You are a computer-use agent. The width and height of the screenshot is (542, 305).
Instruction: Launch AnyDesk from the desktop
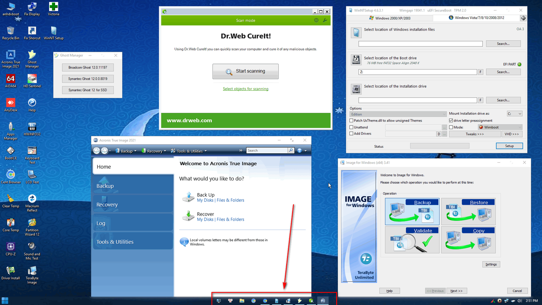11,105
